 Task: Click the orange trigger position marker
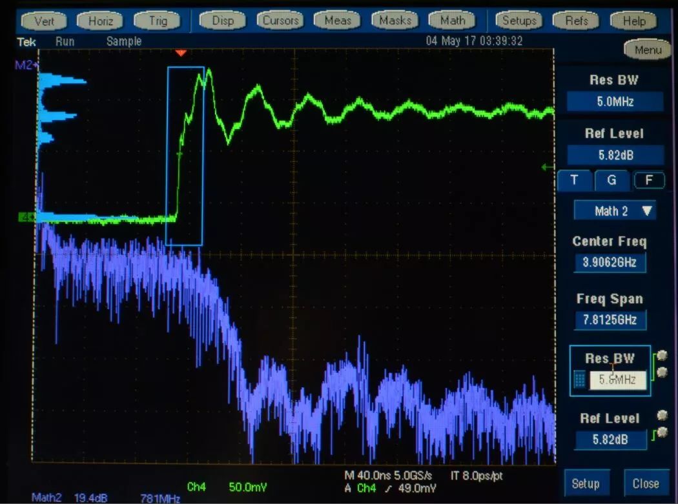(x=181, y=52)
